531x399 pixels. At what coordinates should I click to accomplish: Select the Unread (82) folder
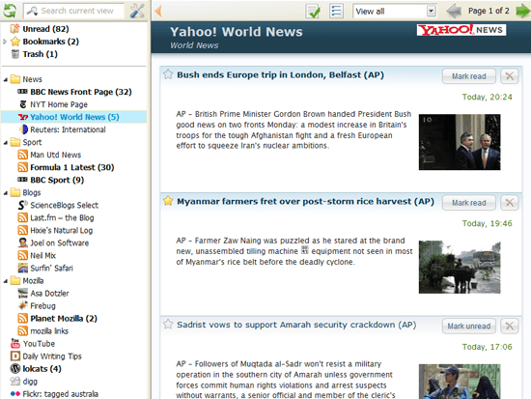pos(45,29)
